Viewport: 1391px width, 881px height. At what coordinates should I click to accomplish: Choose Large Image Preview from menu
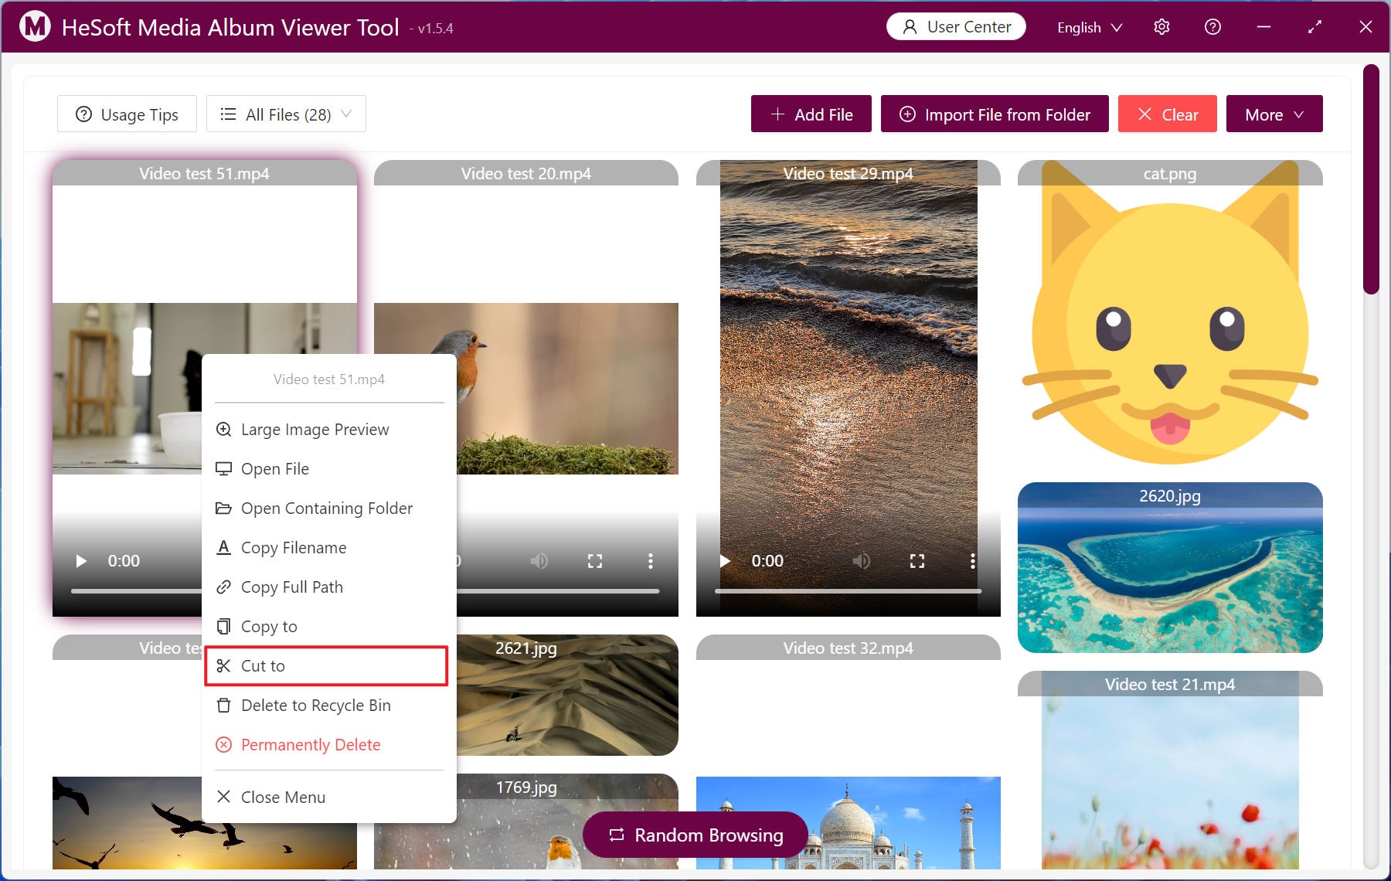(x=329, y=430)
